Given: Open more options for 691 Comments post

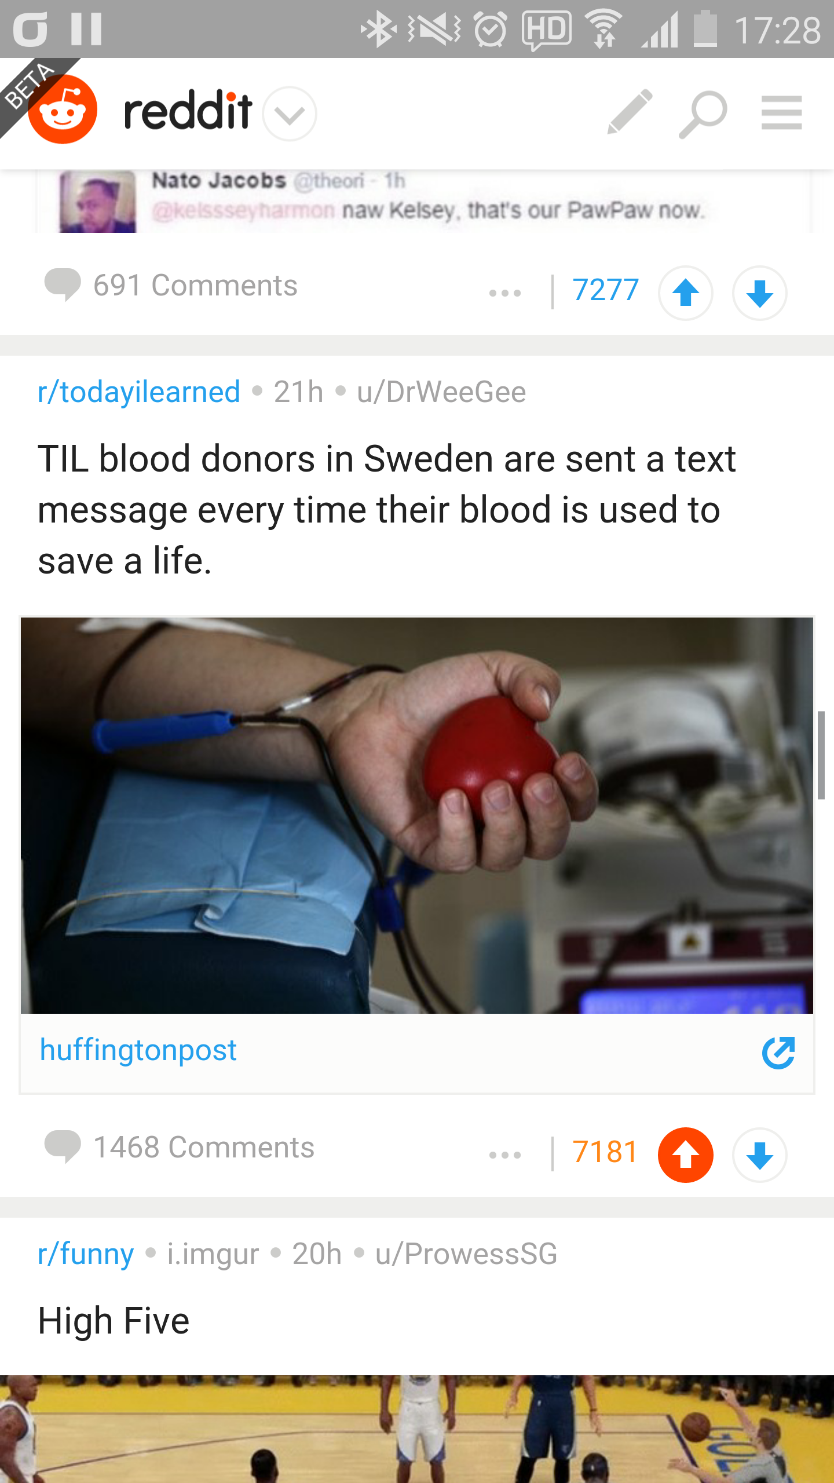Looking at the screenshot, I should point(505,293).
